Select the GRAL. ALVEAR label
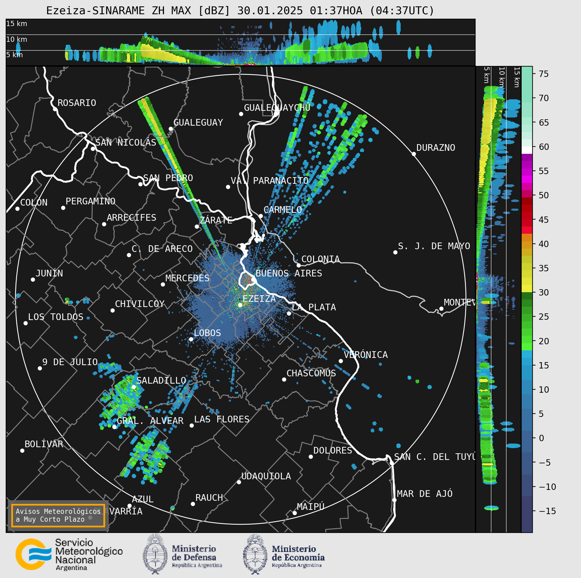The width and height of the screenshot is (581, 578). coord(150,421)
